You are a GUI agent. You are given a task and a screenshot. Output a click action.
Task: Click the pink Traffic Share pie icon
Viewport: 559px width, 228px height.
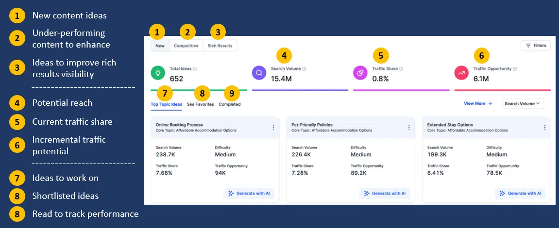[x=360, y=73]
